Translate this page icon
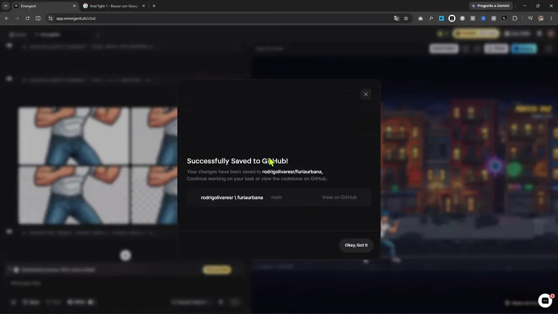This screenshot has width=558, height=314. click(397, 18)
